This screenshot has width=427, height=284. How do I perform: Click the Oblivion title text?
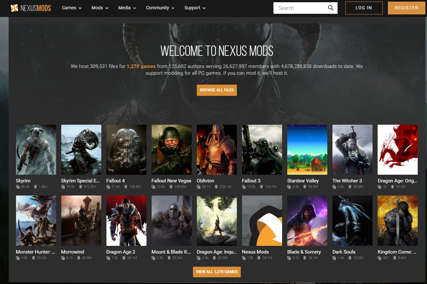205,181
